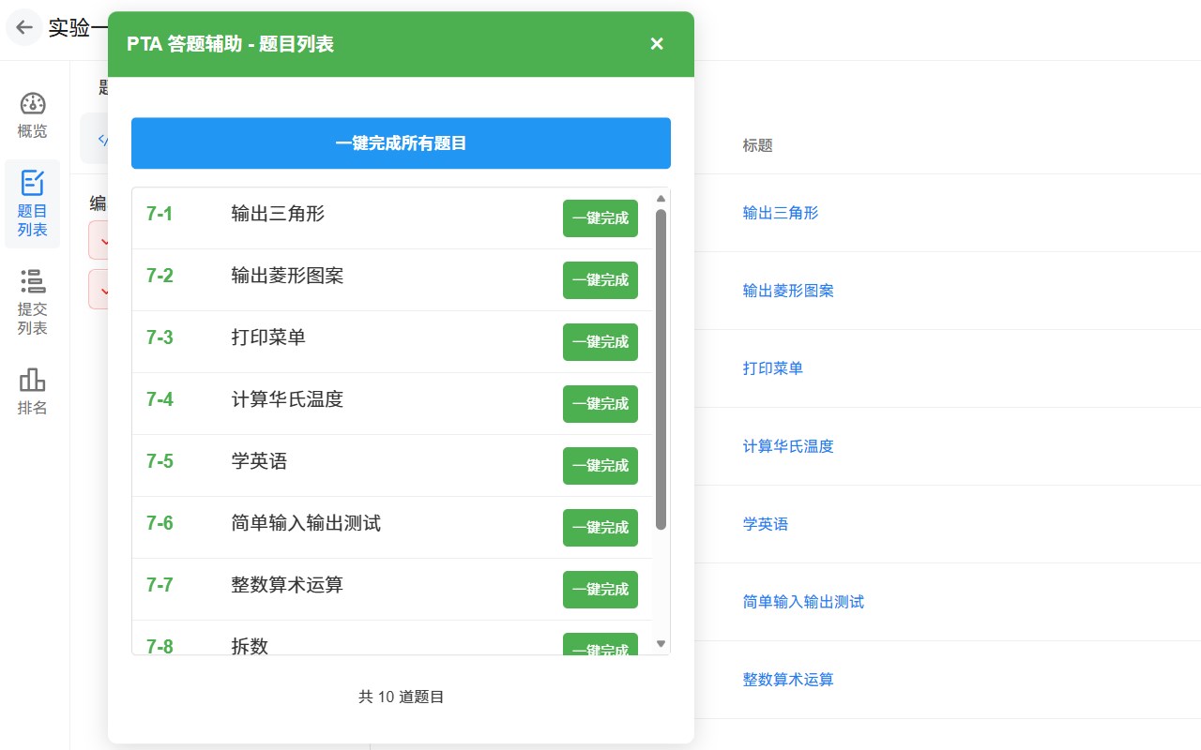1201x750 pixels.
Task: Click the 打印菜单 title in the dialog list
Action: tap(268, 337)
